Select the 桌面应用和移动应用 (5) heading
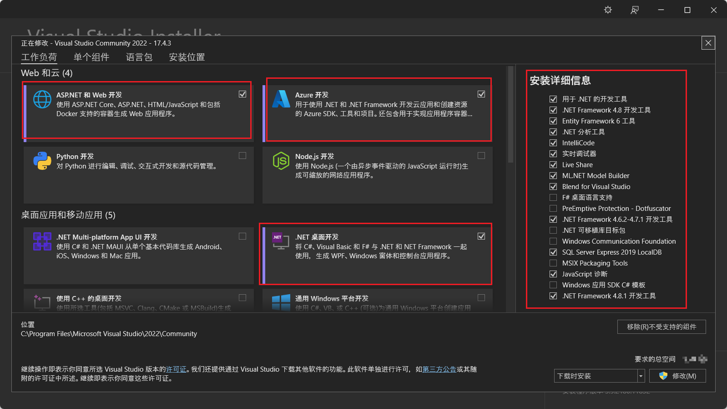Viewport: 727px width, 409px height. [x=68, y=215]
